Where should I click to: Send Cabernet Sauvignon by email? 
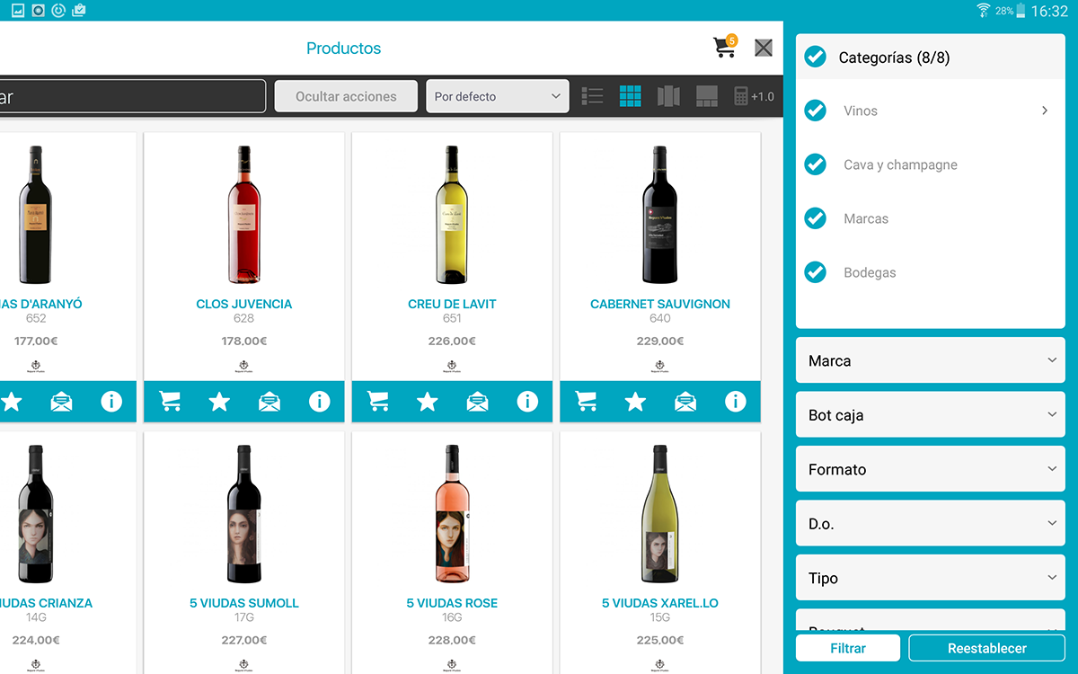tap(685, 402)
